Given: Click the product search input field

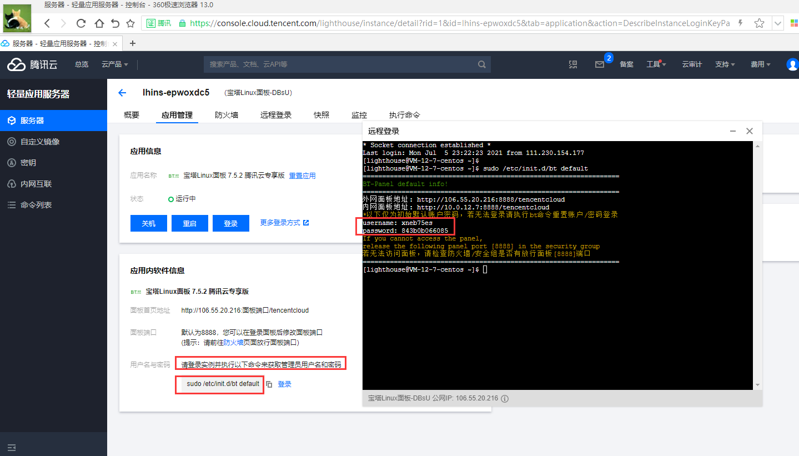Looking at the screenshot, I should click(x=339, y=64).
